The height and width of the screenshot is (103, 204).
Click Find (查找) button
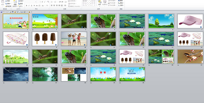tap(120, 1)
